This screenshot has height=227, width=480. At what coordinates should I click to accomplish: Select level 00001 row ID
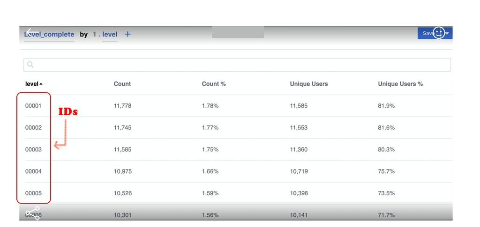pos(33,106)
